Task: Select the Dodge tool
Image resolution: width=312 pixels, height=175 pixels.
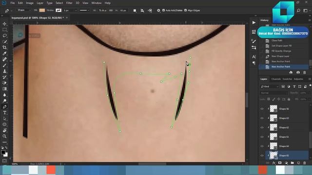Action: [4, 101]
